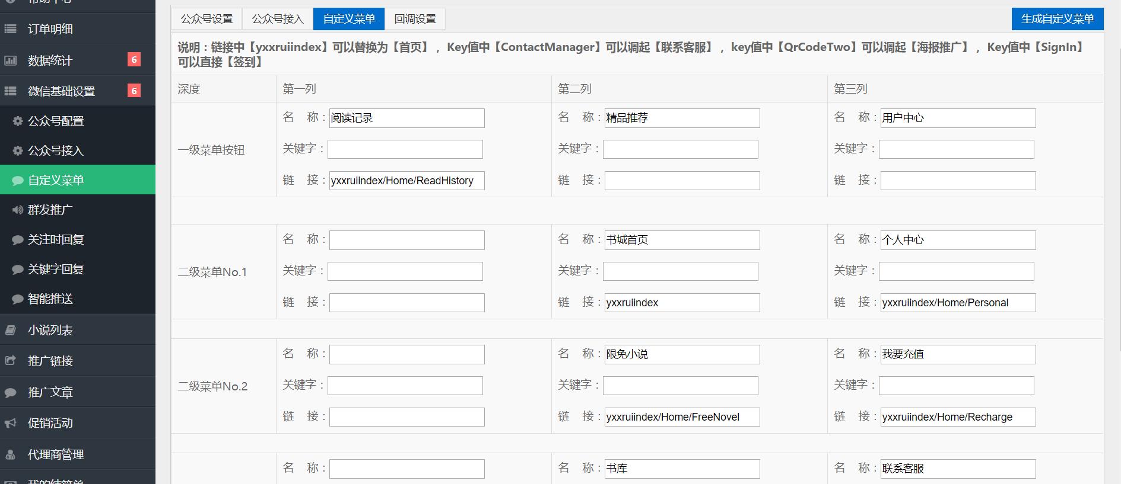Click third-column keyword field of 一级菜单按钮

coord(957,149)
